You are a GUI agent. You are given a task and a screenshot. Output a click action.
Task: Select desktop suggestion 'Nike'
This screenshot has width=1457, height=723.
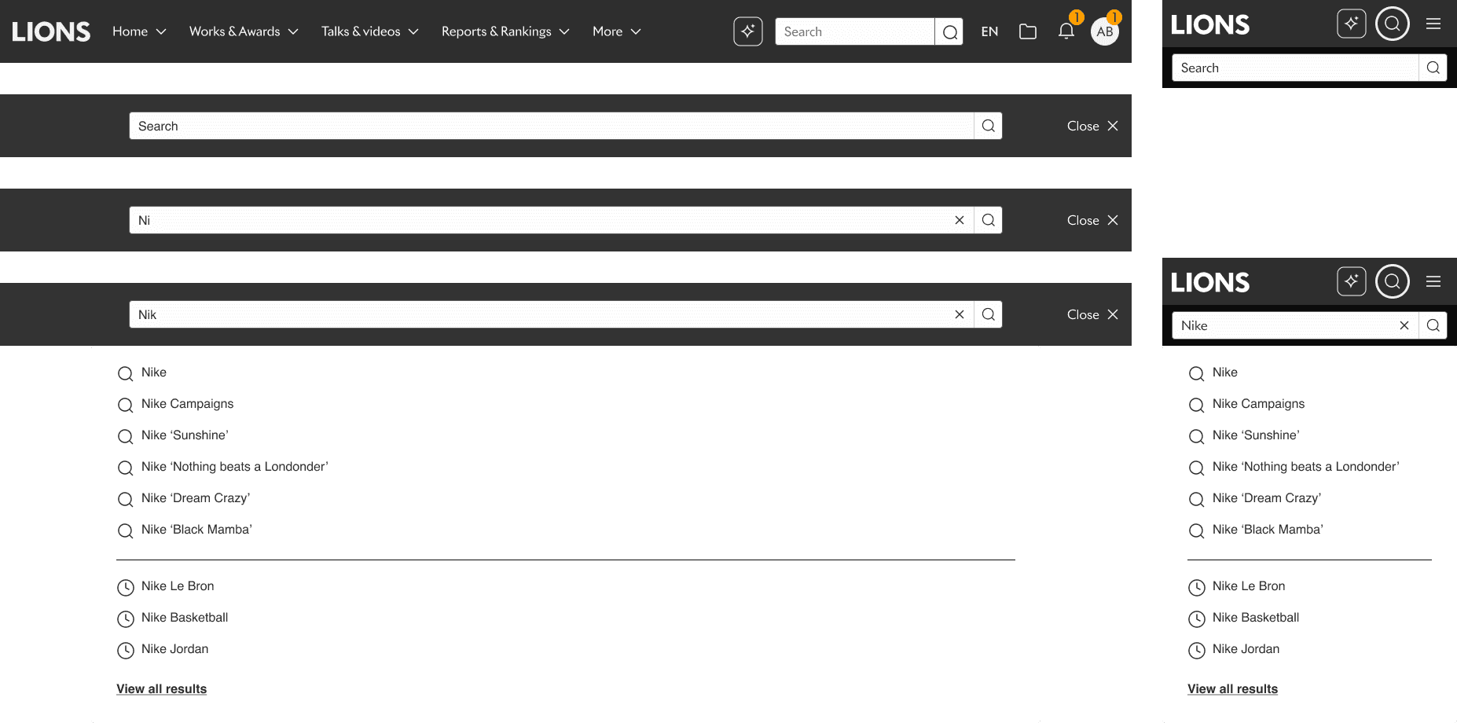tap(142, 373)
